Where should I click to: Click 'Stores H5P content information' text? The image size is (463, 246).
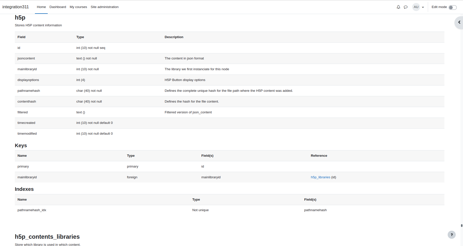click(x=38, y=25)
